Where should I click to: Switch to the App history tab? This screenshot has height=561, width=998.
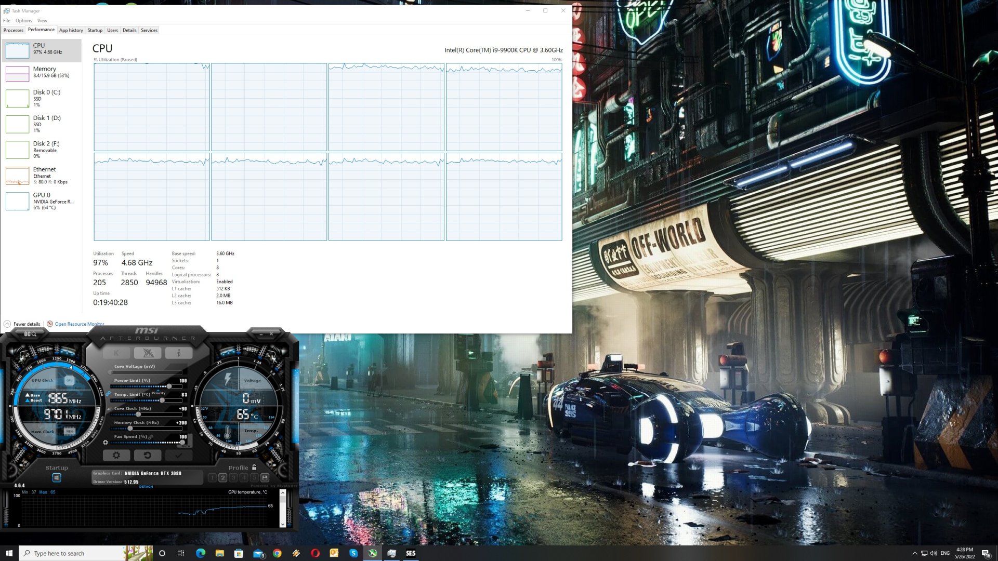(x=71, y=30)
